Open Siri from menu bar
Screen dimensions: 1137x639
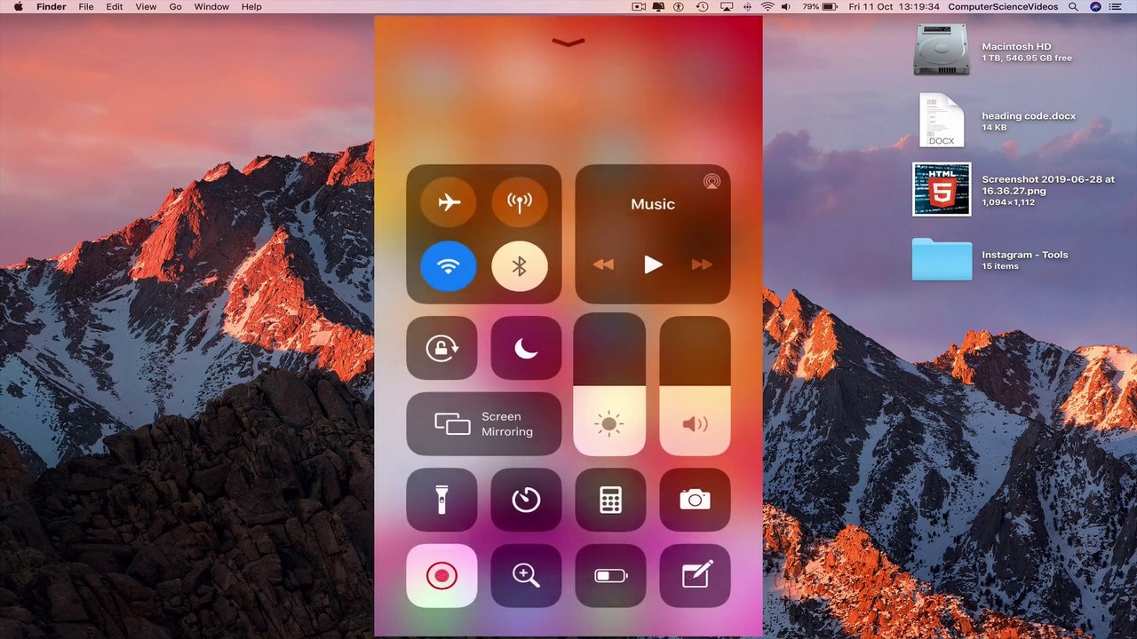click(1096, 6)
